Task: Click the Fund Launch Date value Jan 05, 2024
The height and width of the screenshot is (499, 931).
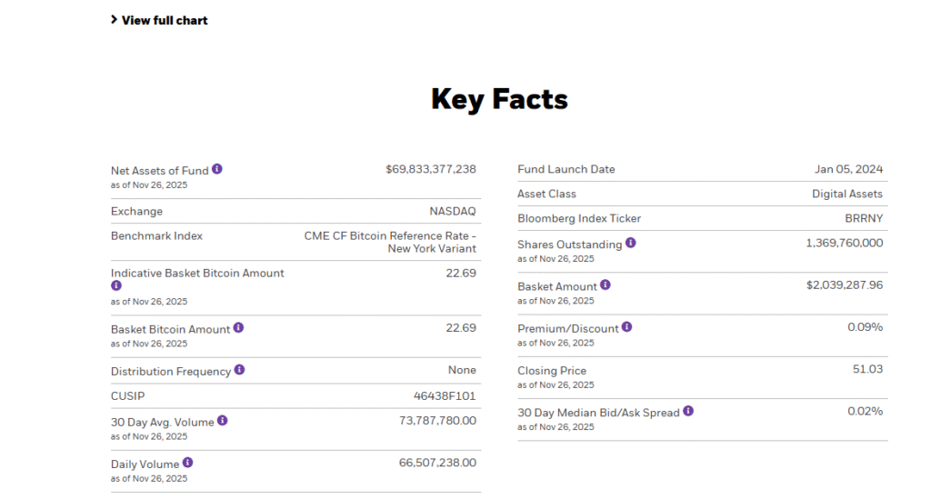Action: [x=848, y=169]
